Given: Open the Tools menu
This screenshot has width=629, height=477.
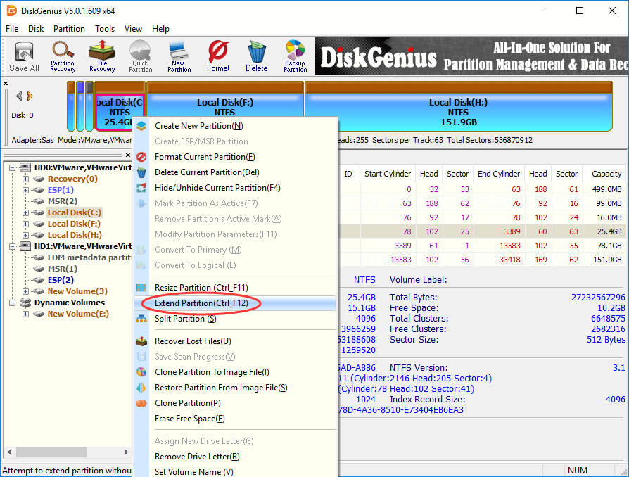Looking at the screenshot, I should click(x=105, y=29).
